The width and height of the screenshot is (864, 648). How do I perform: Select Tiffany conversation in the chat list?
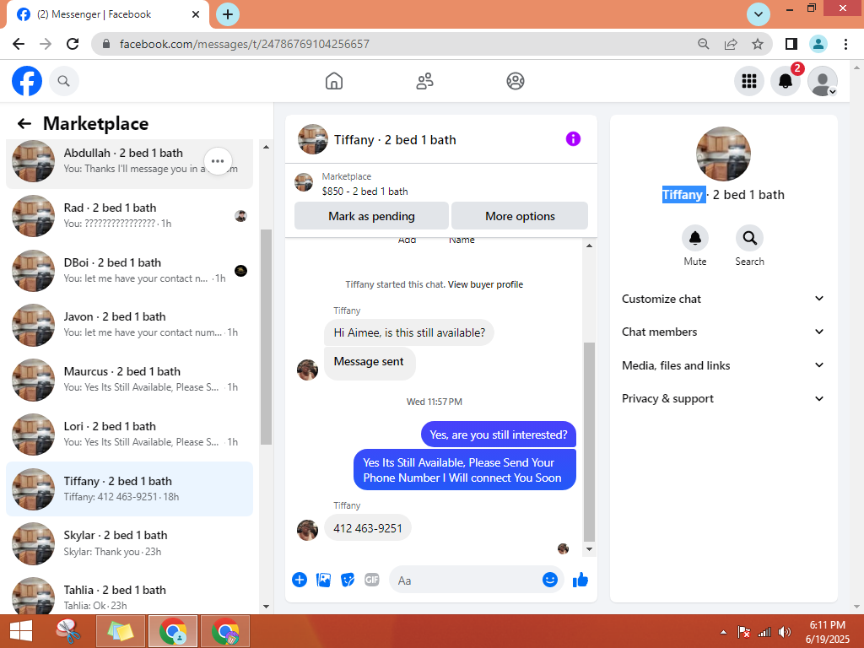[x=129, y=489]
